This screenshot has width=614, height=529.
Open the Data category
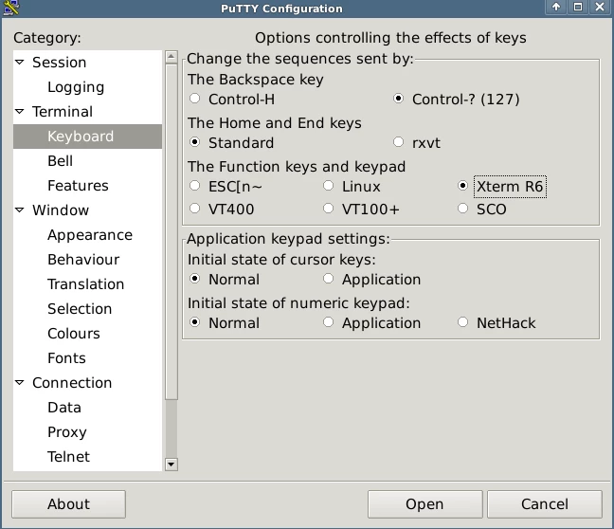(64, 408)
